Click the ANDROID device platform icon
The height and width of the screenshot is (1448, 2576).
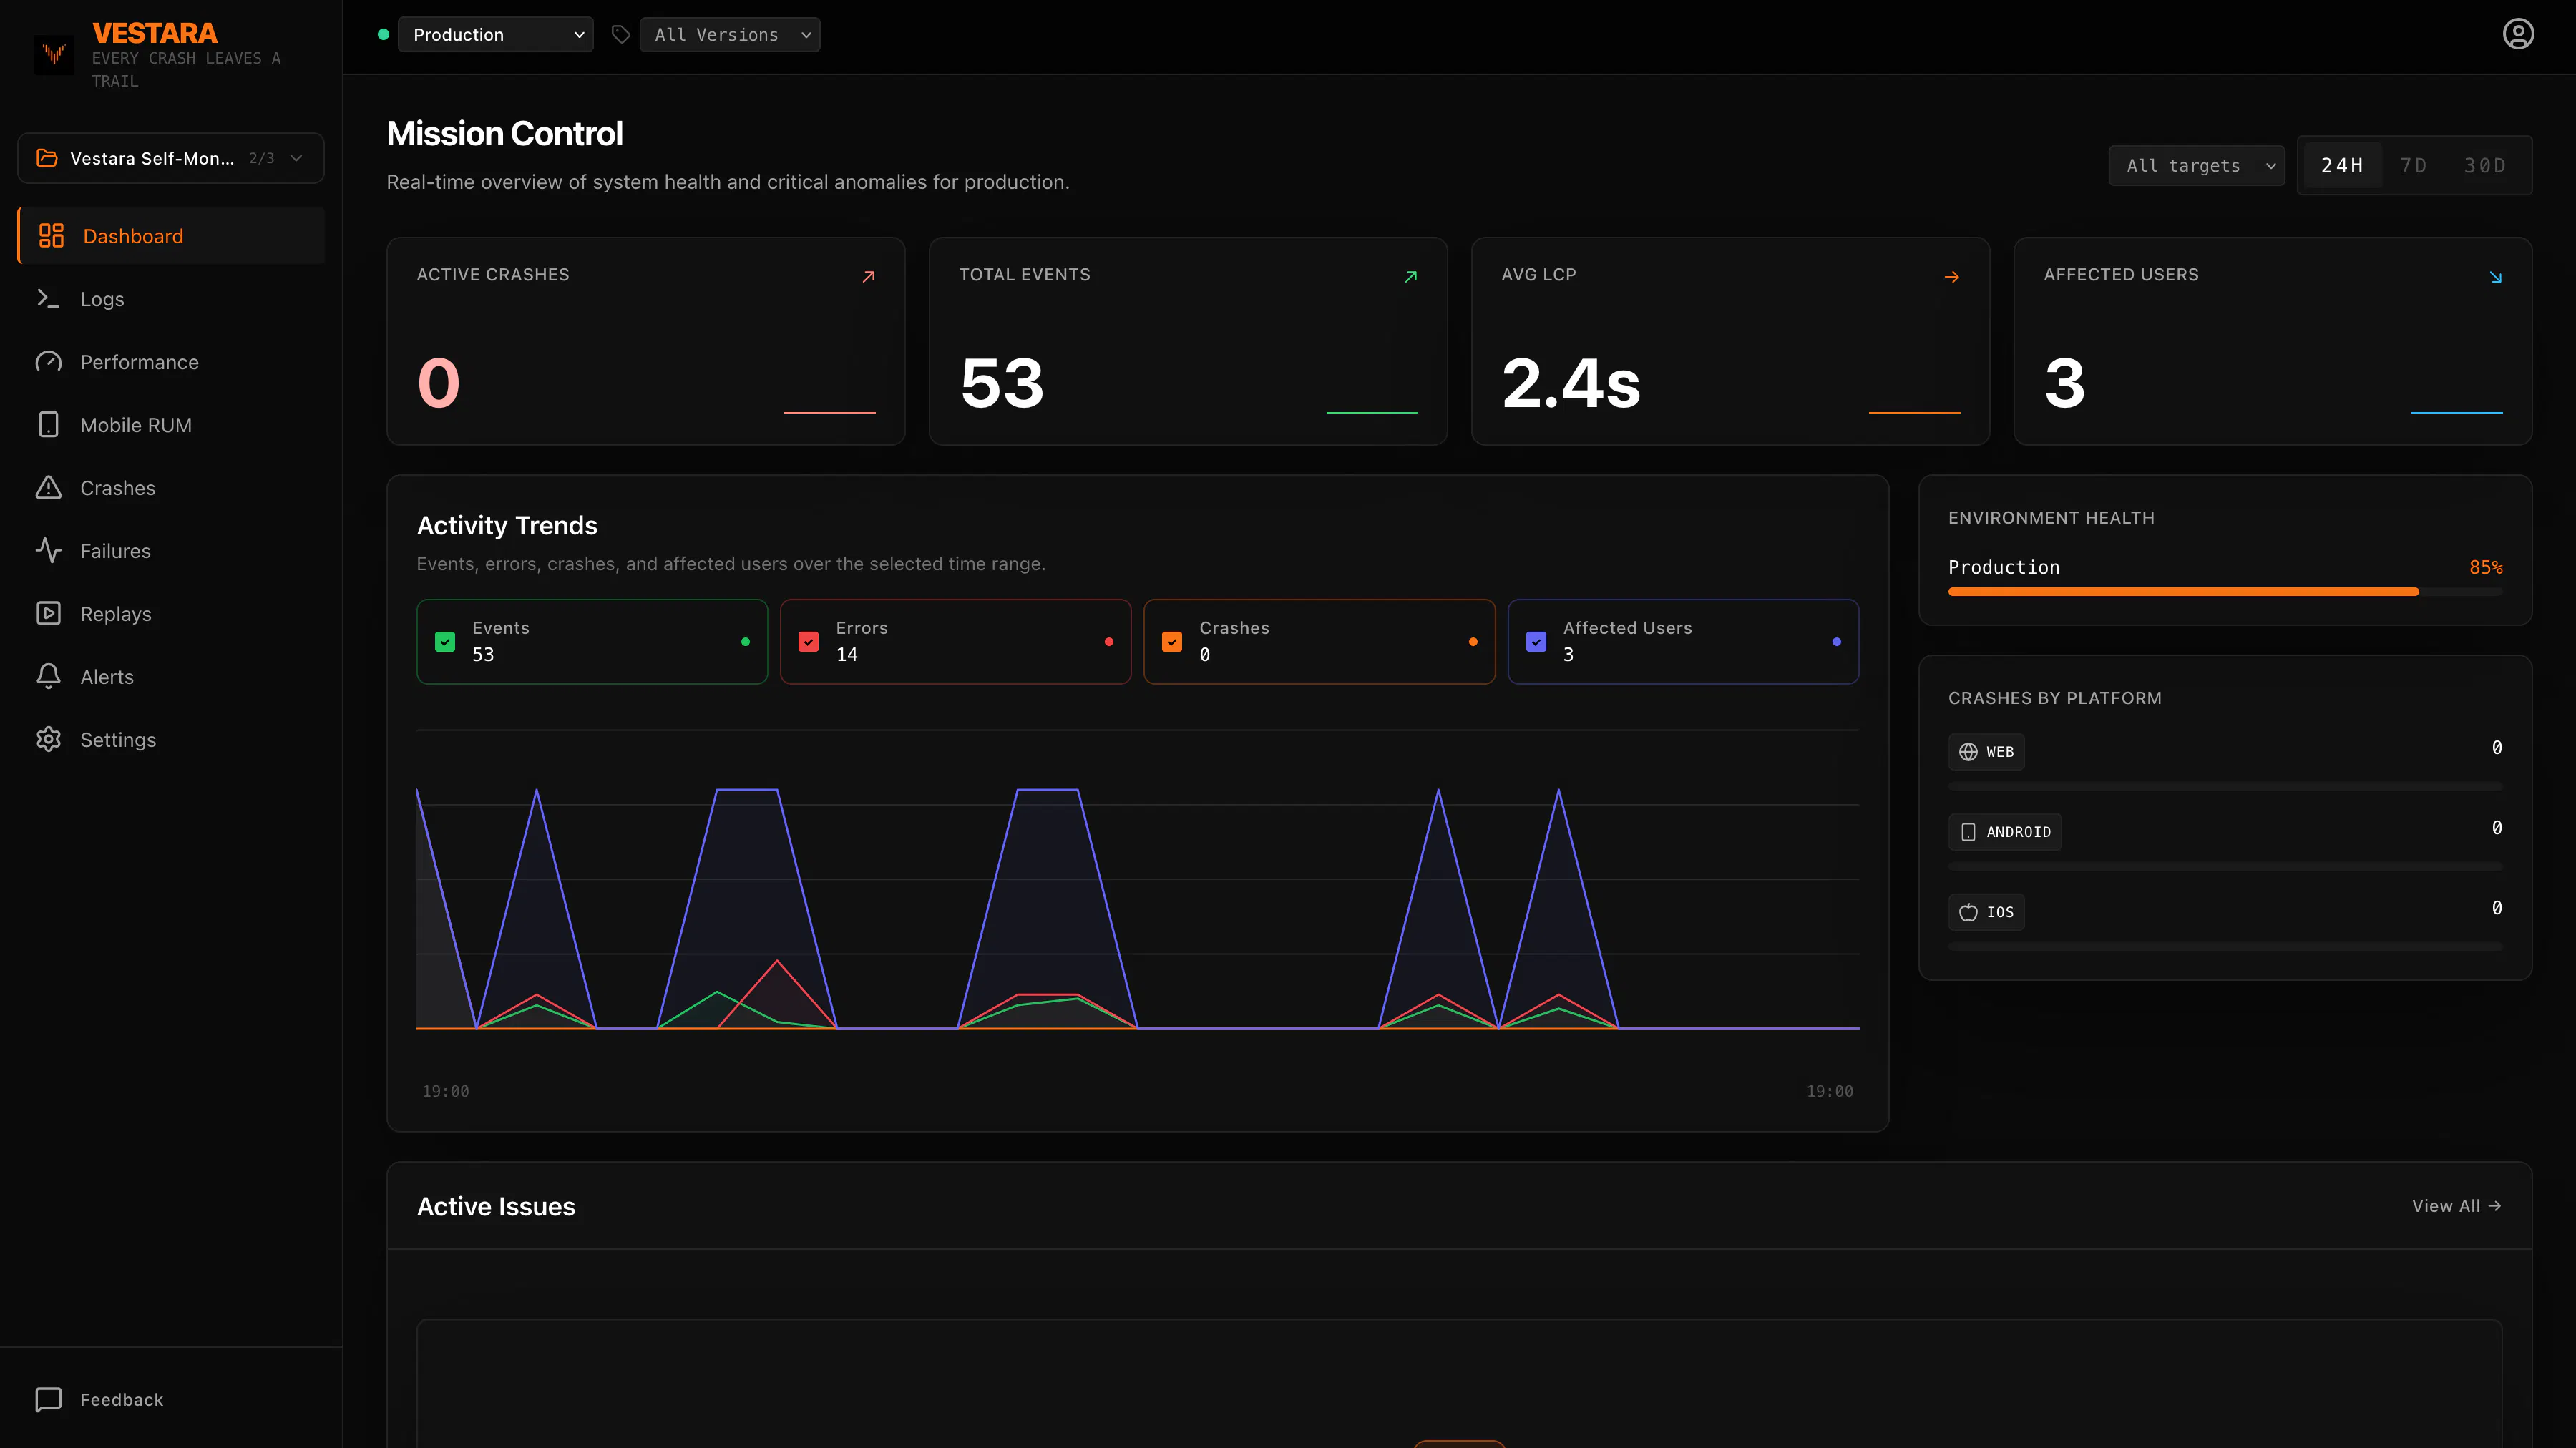1968,832
